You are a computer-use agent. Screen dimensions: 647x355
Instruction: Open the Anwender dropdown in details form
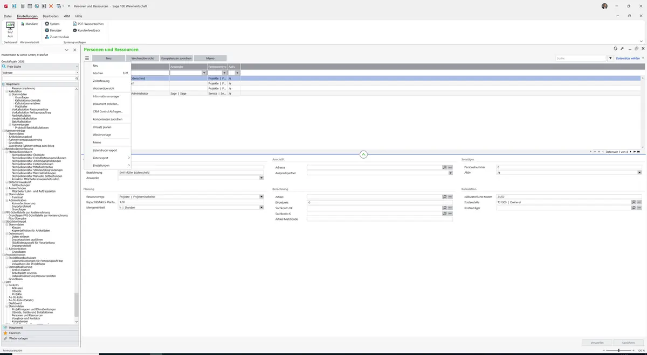coord(262,178)
